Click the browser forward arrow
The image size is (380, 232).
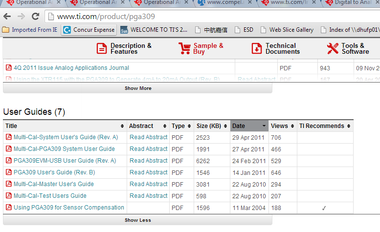(x=22, y=17)
